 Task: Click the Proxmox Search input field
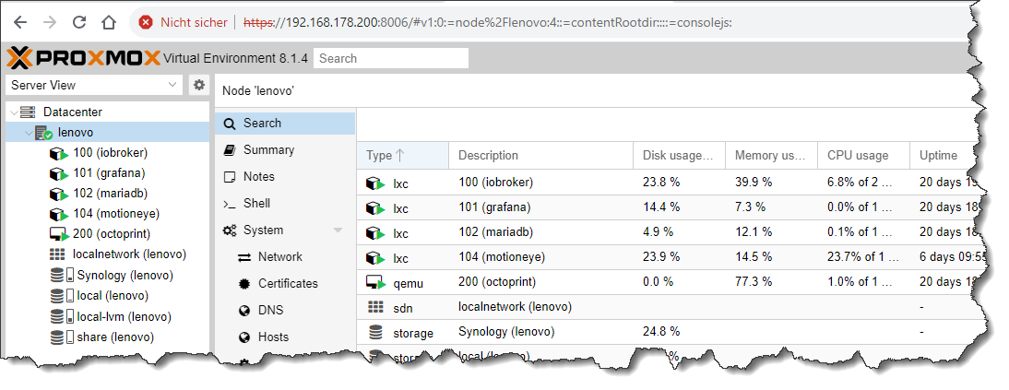click(x=391, y=59)
